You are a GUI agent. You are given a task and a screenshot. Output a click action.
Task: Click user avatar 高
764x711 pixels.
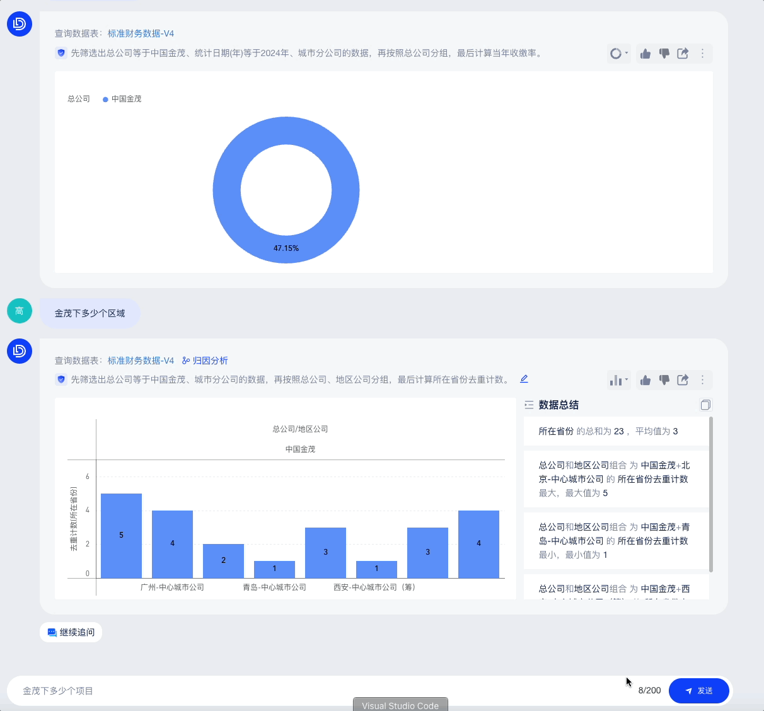[20, 311]
